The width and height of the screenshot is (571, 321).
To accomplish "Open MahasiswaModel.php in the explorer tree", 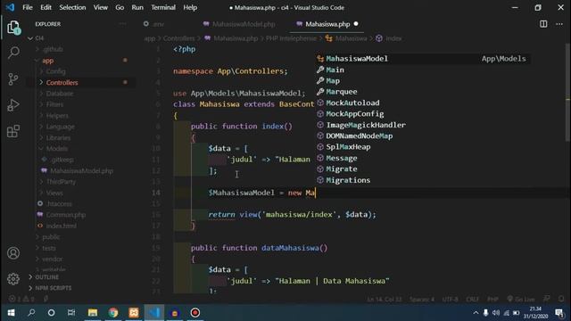I will [81, 170].
